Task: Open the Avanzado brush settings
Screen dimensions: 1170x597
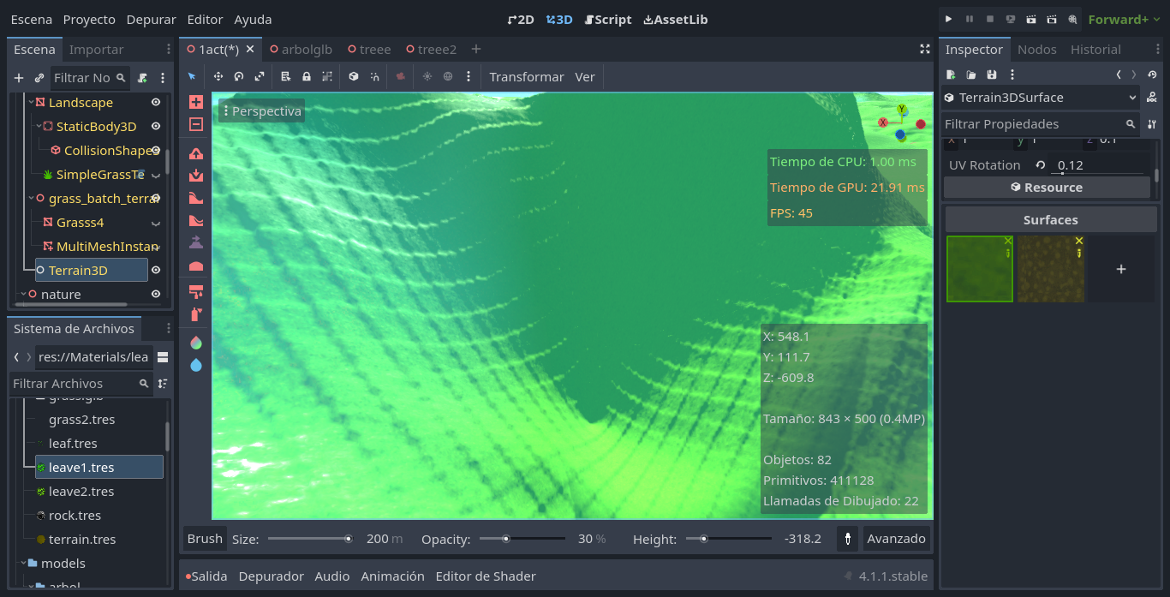Action: pyautogui.click(x=896, y=539)
